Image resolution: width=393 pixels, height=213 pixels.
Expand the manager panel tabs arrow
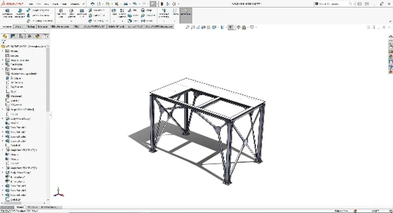pyautogui.click(x=47, y=36)
